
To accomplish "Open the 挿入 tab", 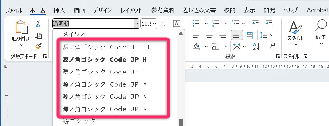I will [x=59, y=10].
